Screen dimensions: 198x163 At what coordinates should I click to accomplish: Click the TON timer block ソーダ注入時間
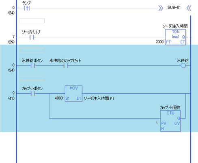(176, 37)
